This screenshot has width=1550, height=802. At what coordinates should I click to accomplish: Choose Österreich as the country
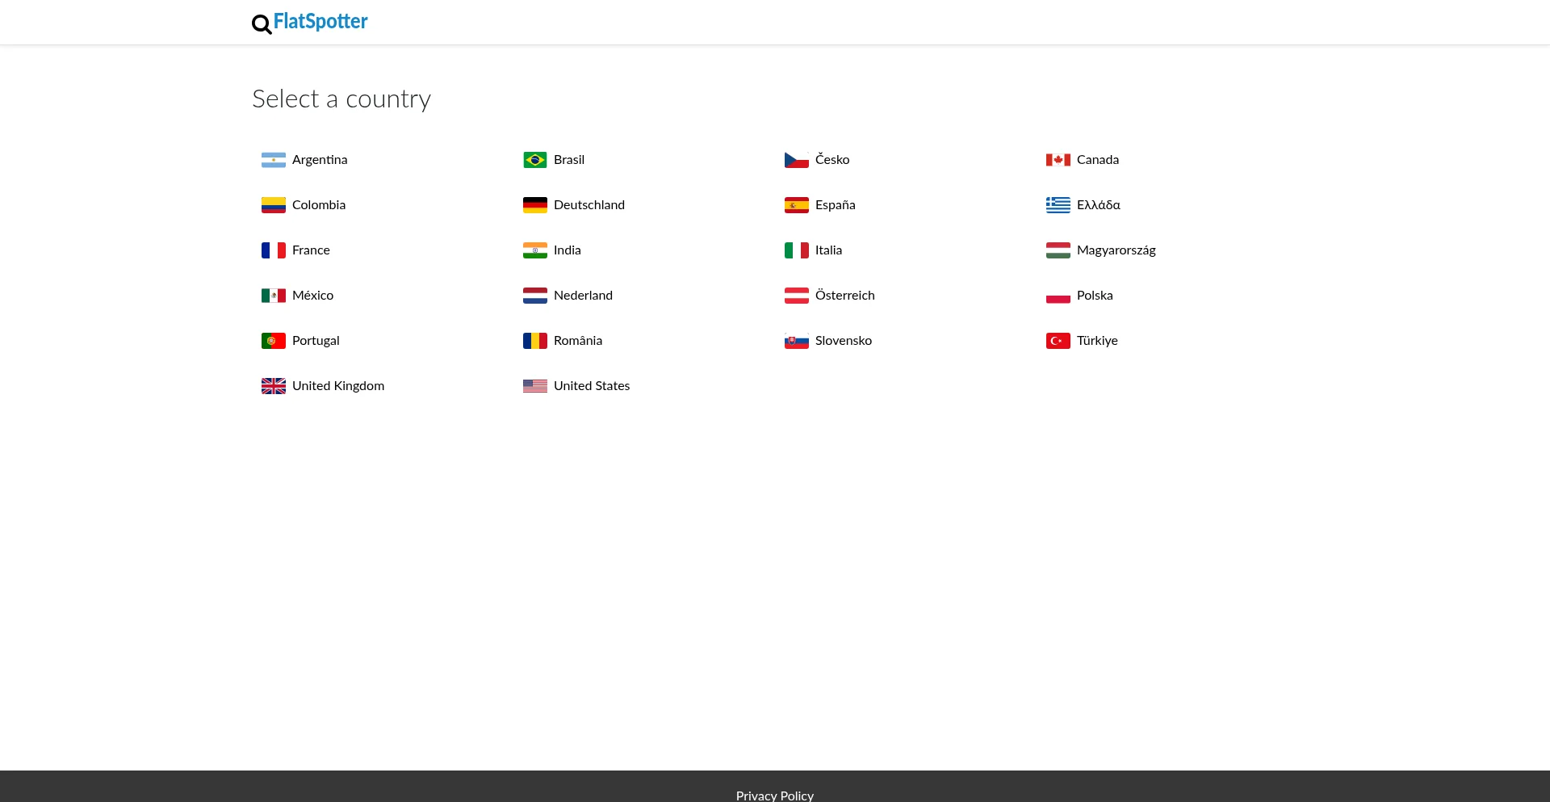(844, 296)
